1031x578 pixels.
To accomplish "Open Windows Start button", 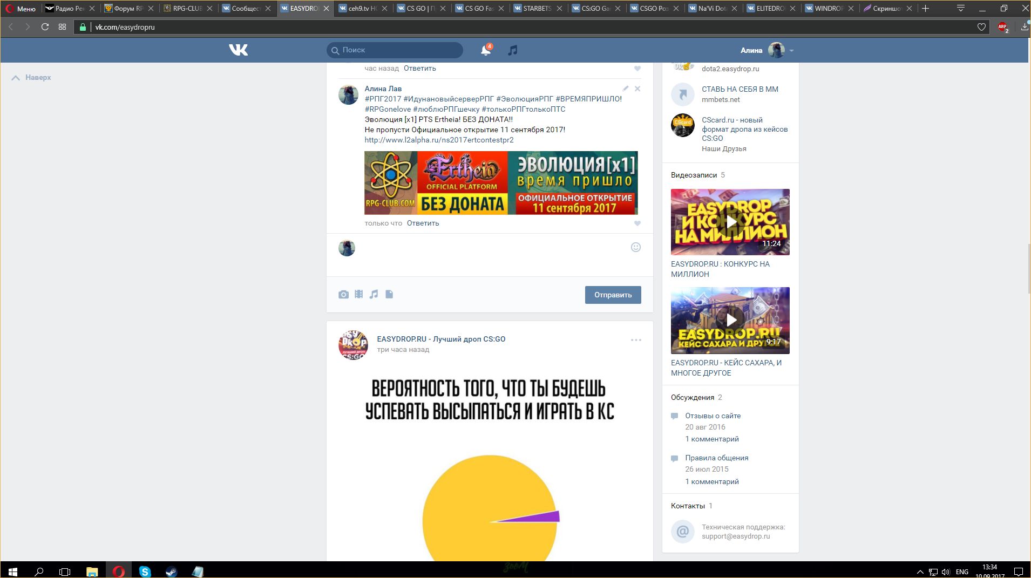I will (13, 572).
